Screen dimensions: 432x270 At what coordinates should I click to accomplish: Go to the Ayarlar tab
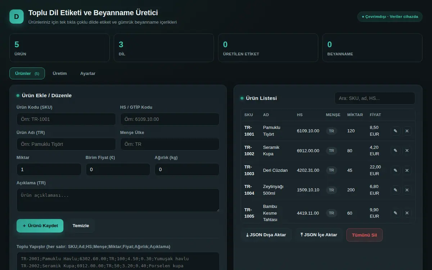pos(88,73)
